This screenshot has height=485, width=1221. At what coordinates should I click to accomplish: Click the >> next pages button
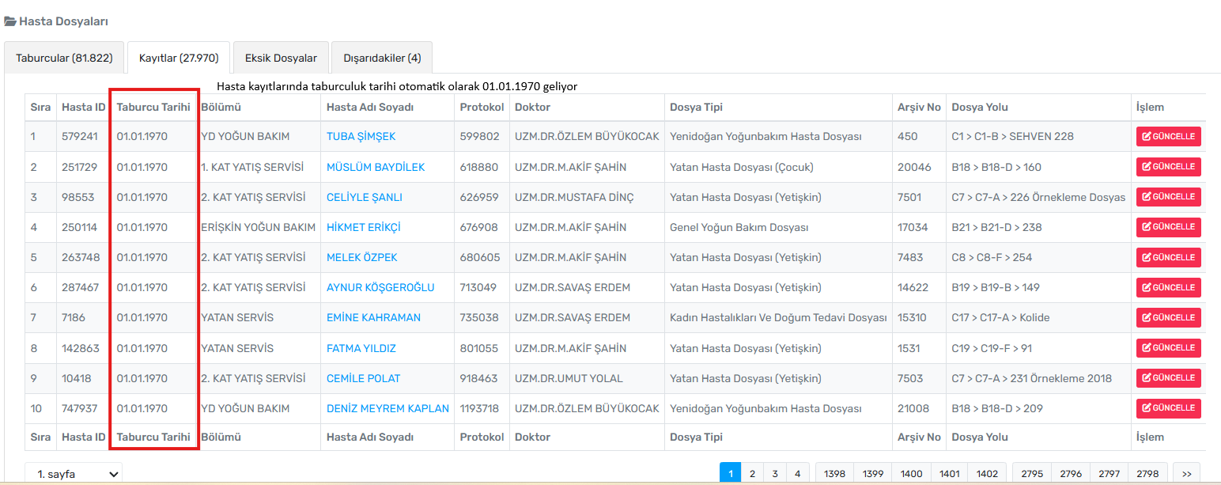click(1186, 474)
